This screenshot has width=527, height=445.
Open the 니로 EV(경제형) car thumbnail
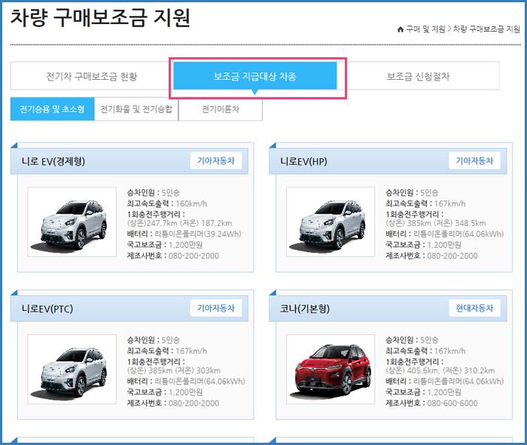pos(72,222)
